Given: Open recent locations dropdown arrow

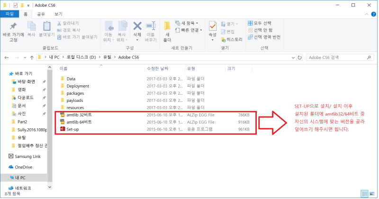Looking at the screenshot, I should point(25,58).
